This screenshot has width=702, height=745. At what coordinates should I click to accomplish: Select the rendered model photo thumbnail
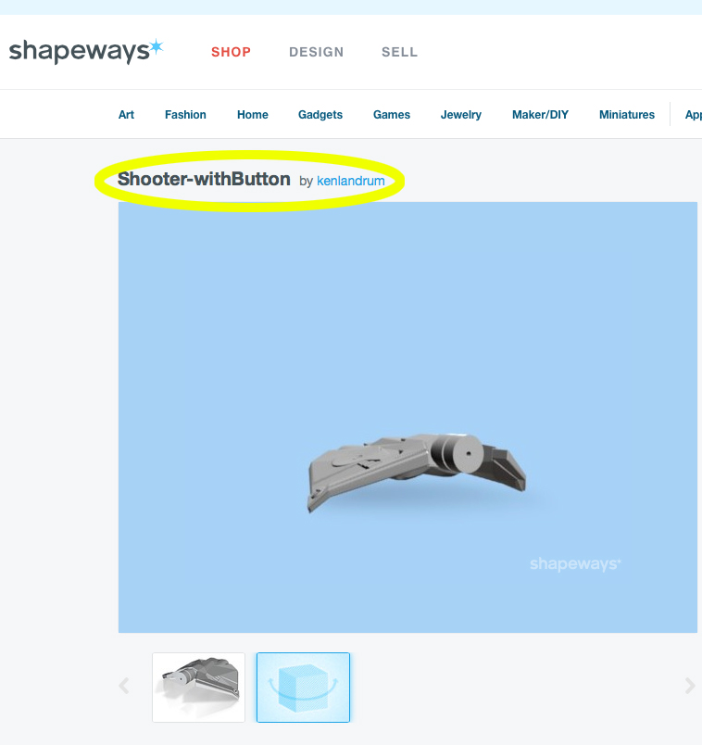coord(198,687)
